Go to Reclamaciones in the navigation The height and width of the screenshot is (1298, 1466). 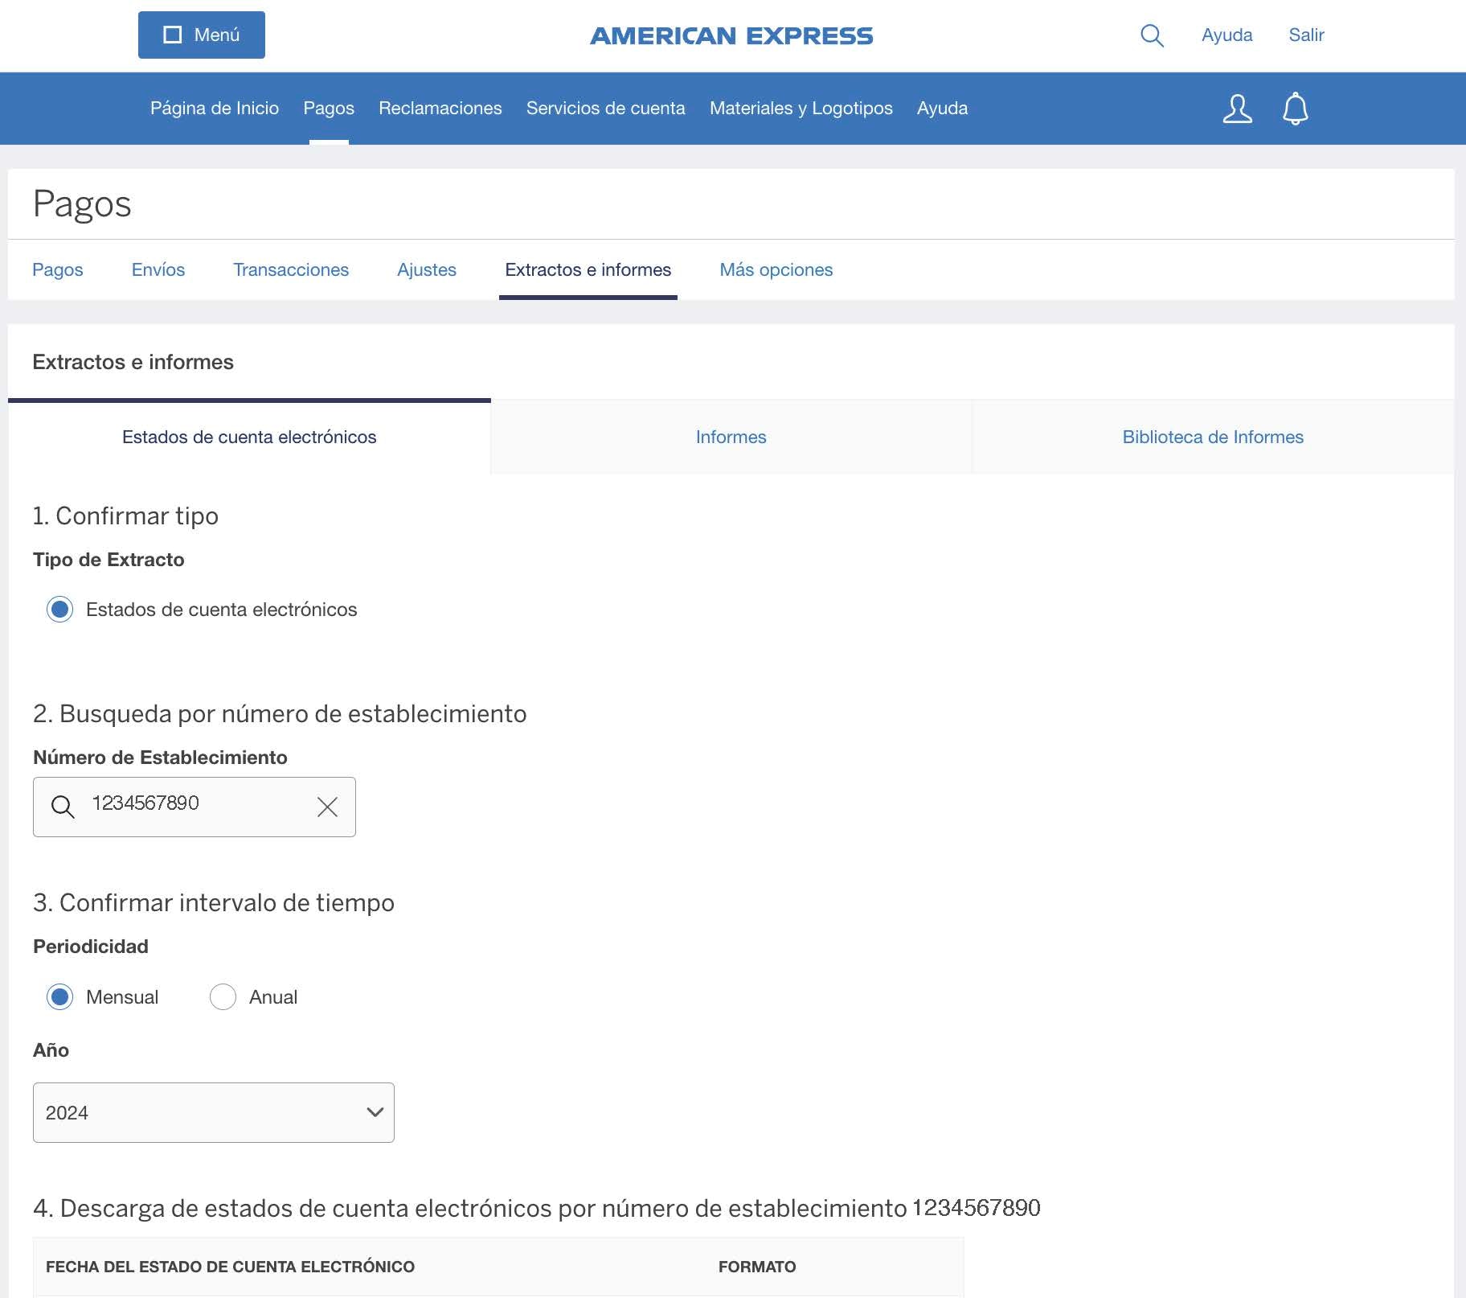pyautogui.click(x=439, y=108)
